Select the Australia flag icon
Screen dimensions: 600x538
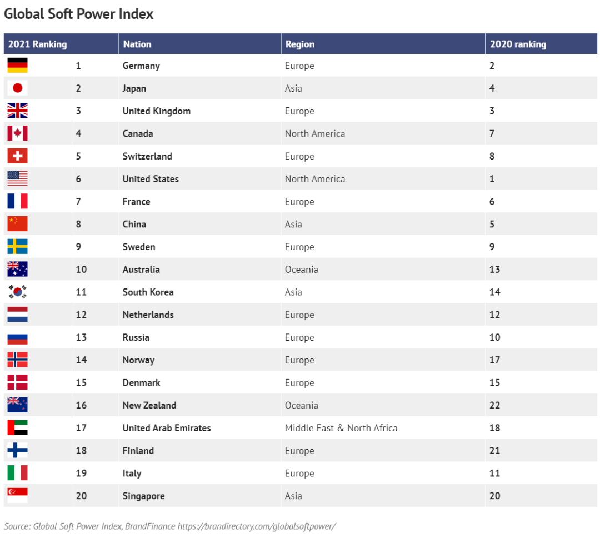18,269
